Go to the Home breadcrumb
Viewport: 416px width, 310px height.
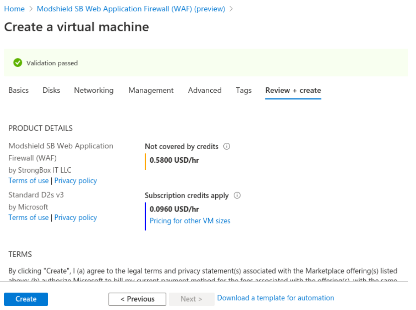pyautogui.click(x=14, y=9)
